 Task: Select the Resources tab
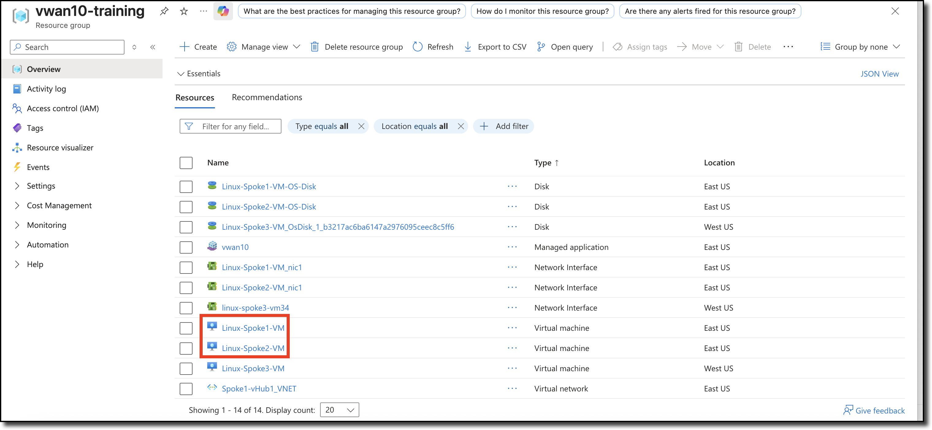(x=195, y=97)
